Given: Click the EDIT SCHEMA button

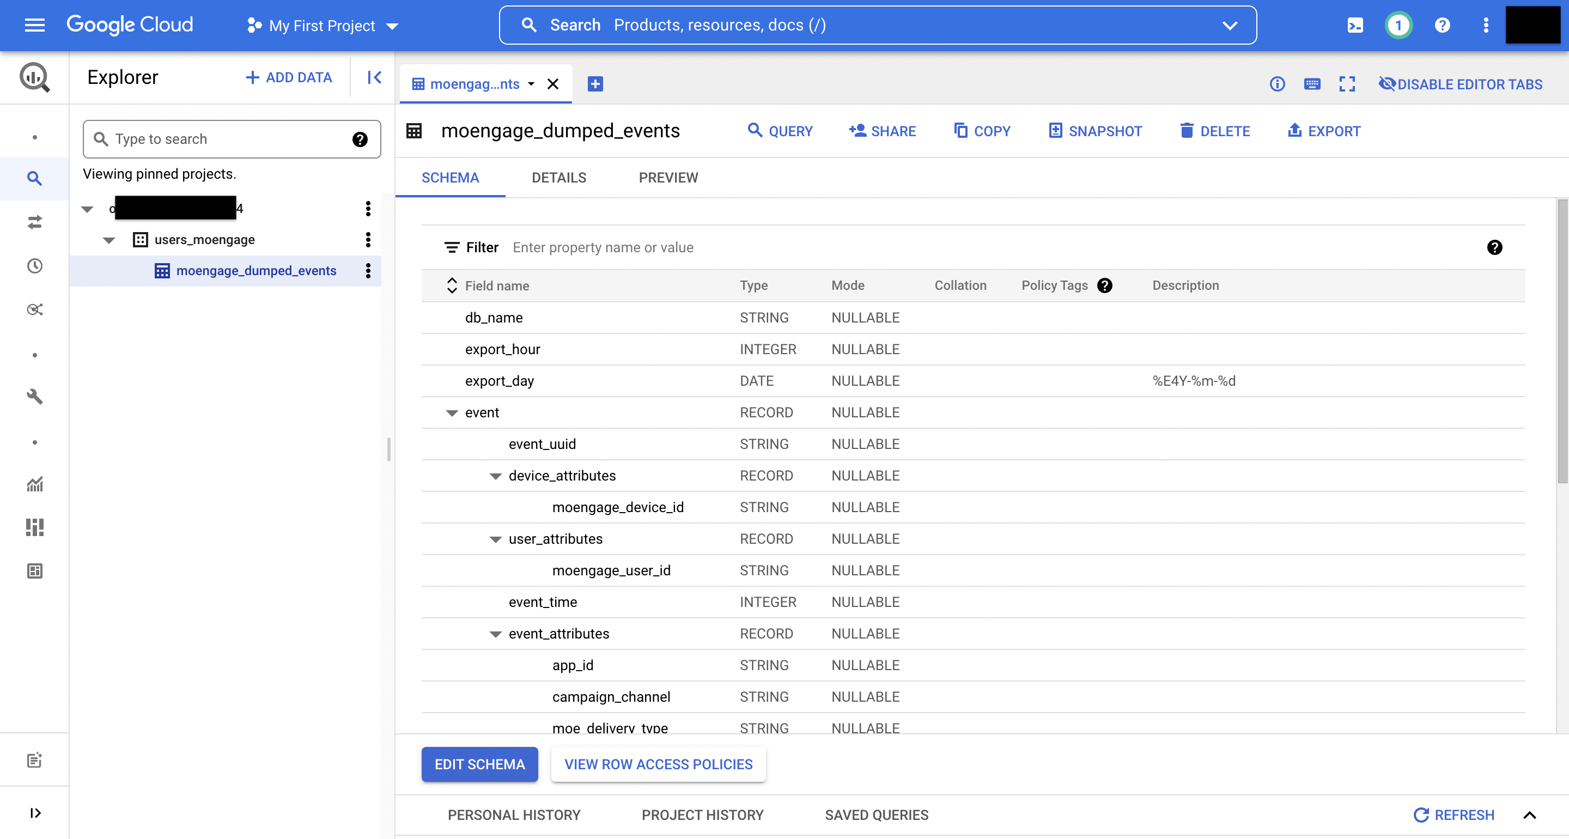Looking at the screenshot, I should (x=479, y=764).
